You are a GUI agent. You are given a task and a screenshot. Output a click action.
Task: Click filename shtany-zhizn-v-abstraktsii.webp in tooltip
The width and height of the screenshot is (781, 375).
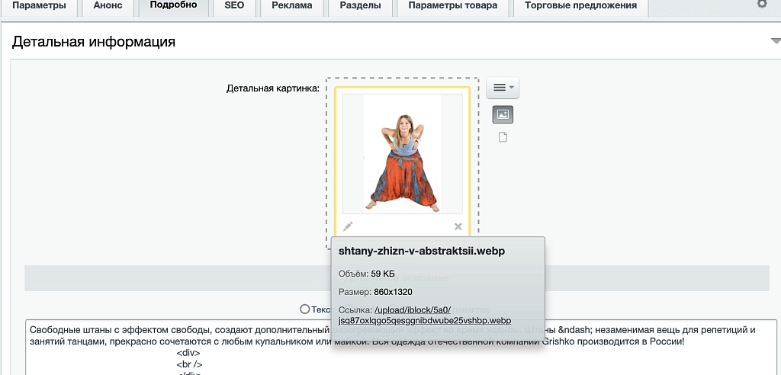[421, 252]
